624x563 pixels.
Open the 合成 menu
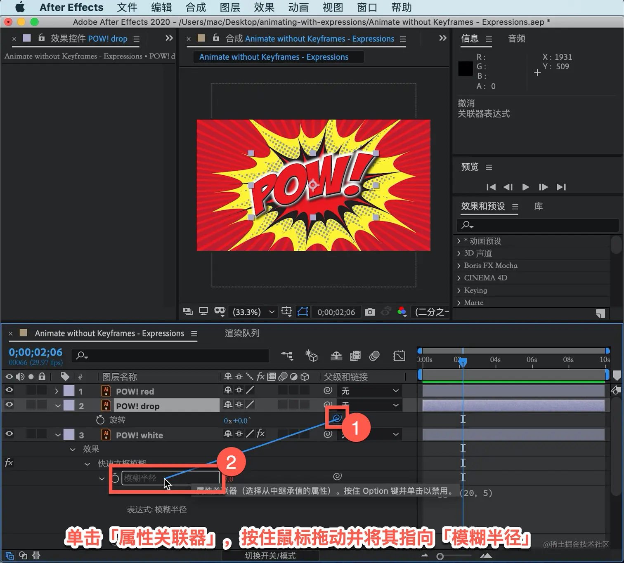point(196,7)
